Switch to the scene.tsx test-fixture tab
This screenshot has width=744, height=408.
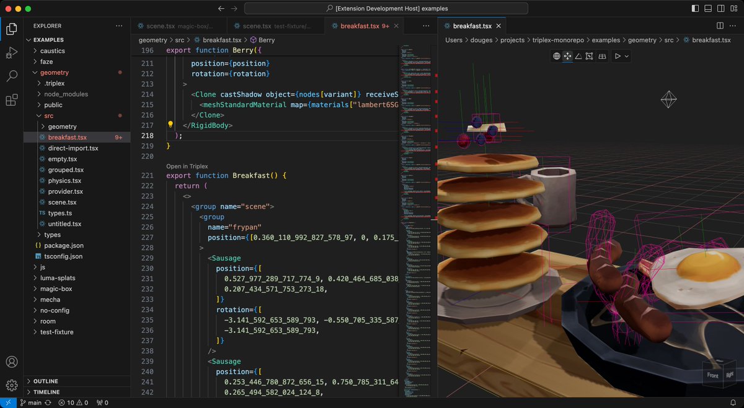coord(275,26)
